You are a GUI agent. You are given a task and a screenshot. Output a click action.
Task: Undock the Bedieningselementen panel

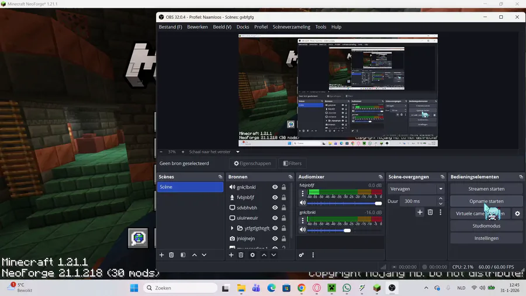(521, 177)
